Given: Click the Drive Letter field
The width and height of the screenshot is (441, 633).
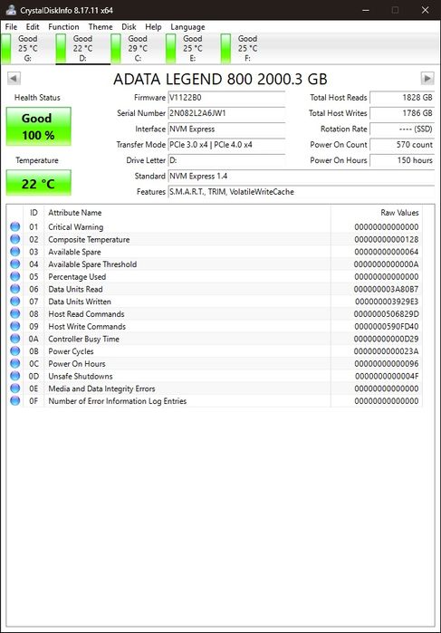Looking at the screenshot, I should click(226, 160).
